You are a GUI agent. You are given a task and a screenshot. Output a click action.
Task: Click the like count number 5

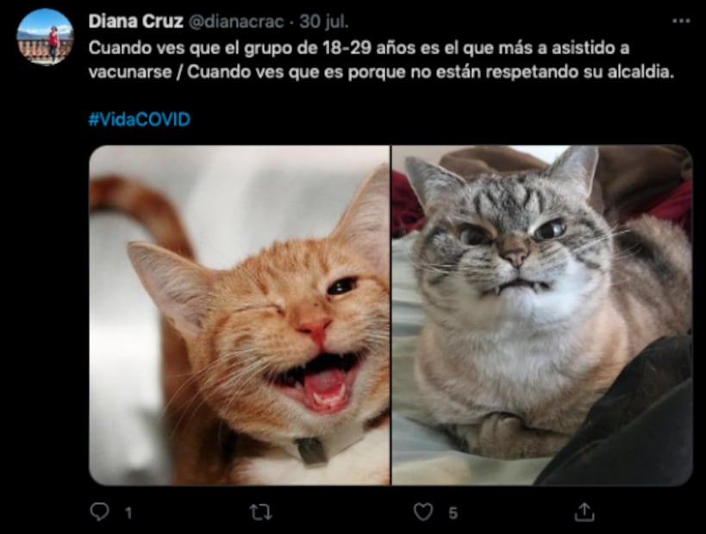pyautogui.click(x=453, y=512)
